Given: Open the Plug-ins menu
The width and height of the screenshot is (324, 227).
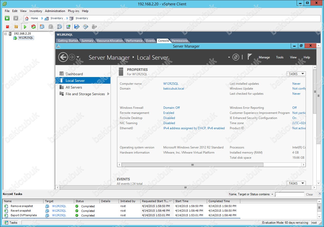Looking at the screenshot, I should coord(74,11).
